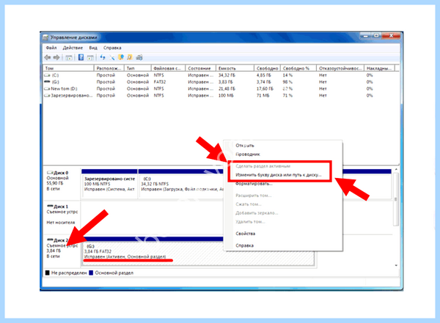Click the Управление дисками title bar icon
The image size is (440, 323).
pyautogui.click(x=45, y=37)
